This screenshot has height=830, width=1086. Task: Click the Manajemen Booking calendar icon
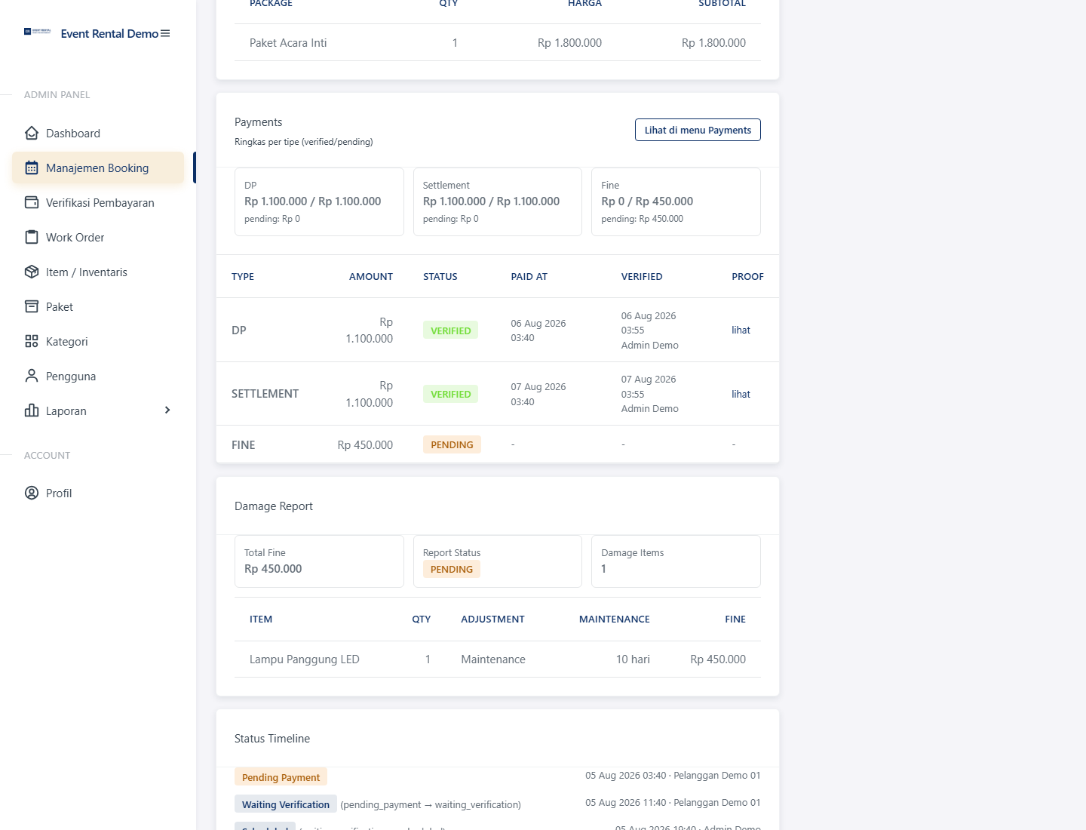32,168
